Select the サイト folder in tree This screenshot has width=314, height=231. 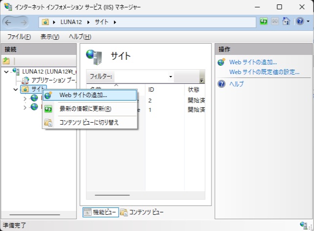point(33,89)
